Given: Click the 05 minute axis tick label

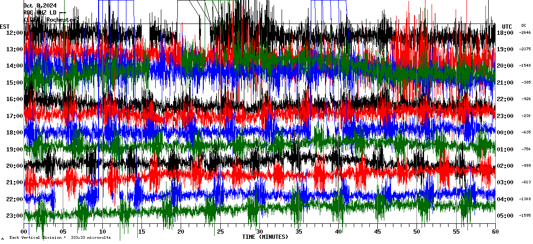Looking at the screenshot, I should 64,232.
